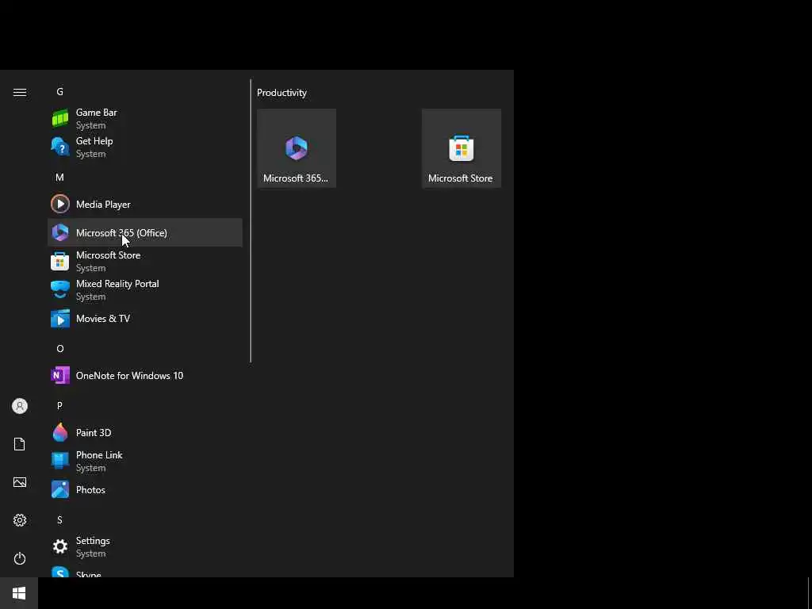Open the Microsoft Store pinned tile
The image size is (812, 609).
click(x=462, y=148)
